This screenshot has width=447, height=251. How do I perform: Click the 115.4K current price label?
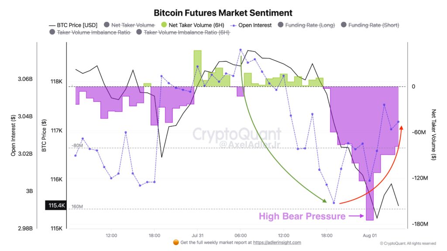coord(56,205)
